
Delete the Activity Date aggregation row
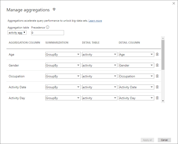157,87
